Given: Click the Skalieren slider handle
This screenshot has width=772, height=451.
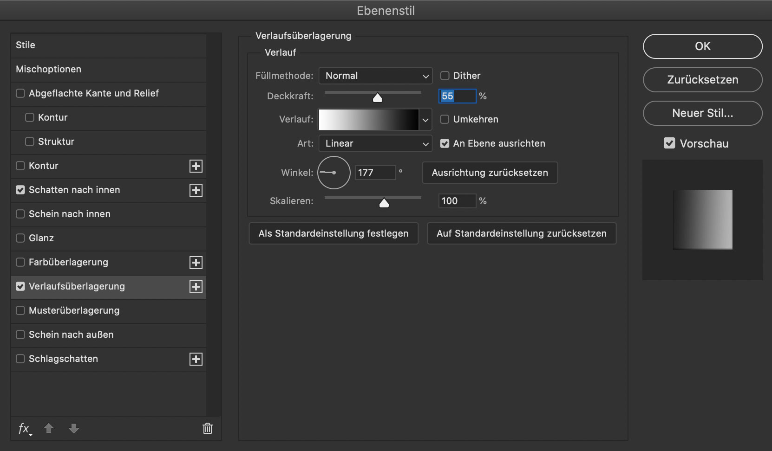Looking at the screenshot, I should point(384,203).
